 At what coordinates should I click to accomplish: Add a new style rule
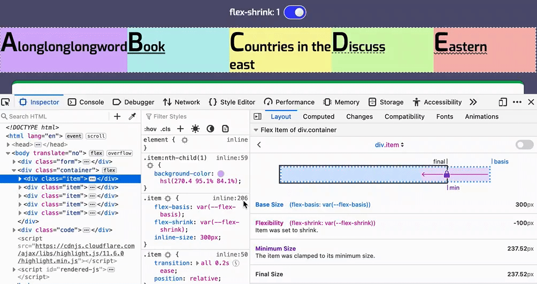[180, 129]
